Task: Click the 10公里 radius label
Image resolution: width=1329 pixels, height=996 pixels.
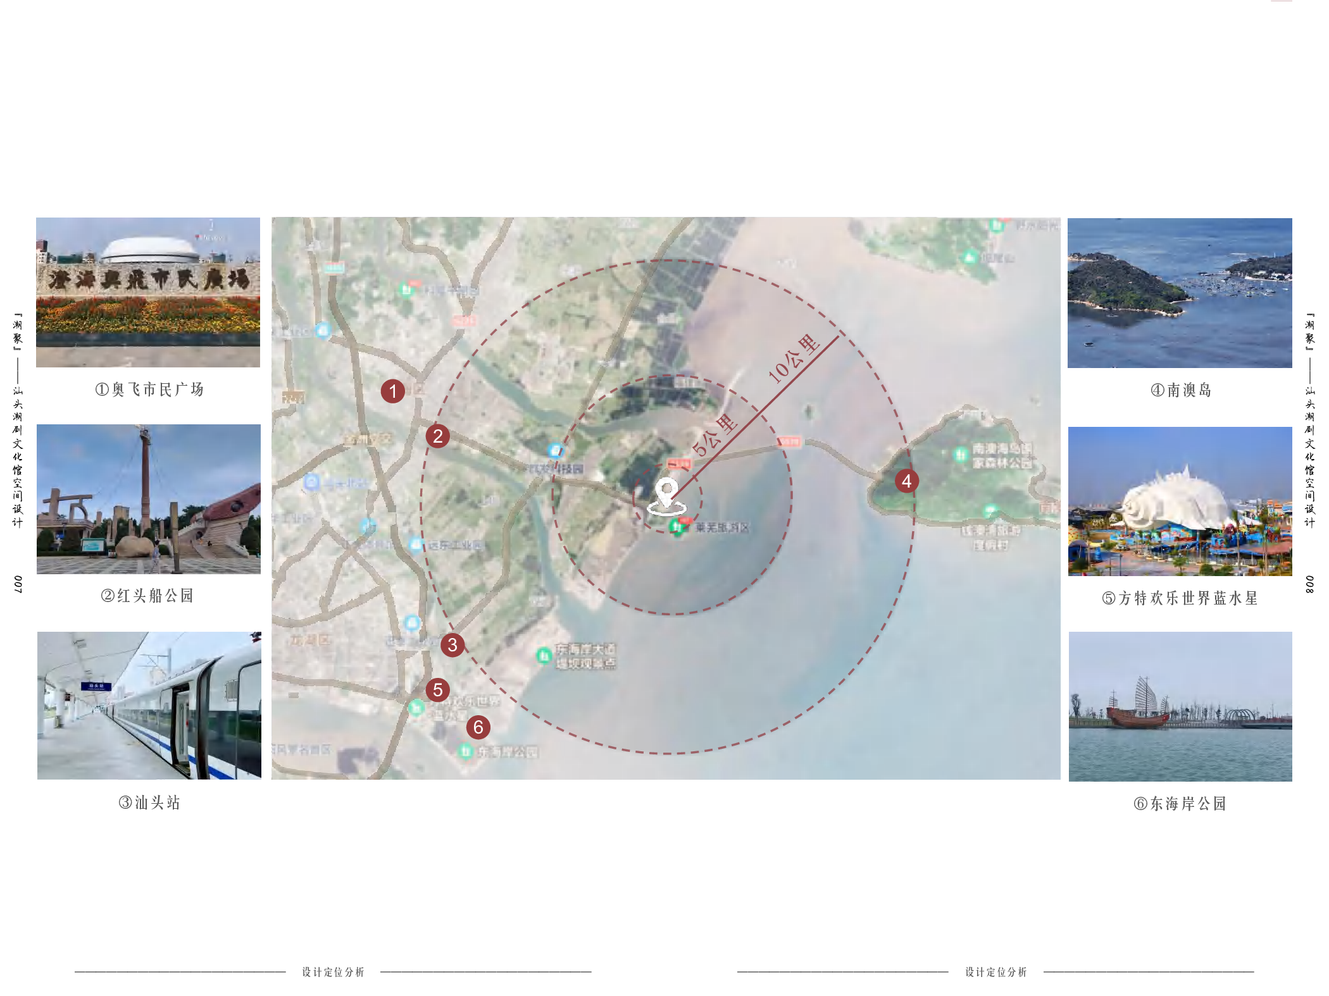Action: 794,359
